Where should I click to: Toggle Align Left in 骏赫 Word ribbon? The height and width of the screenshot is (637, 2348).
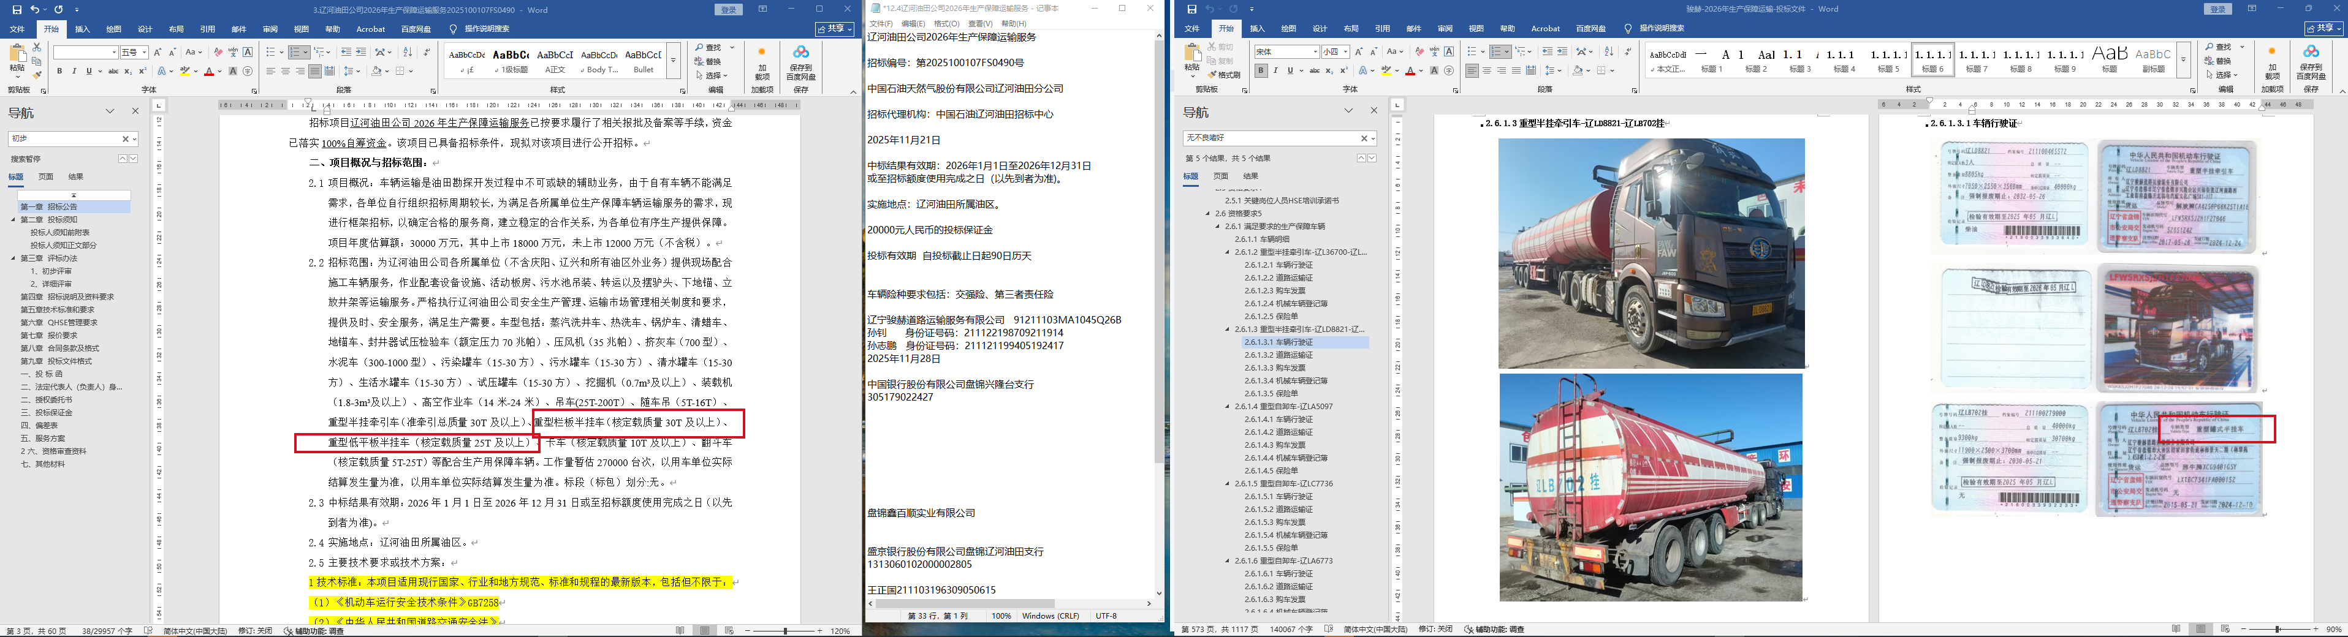point(1472,70)
